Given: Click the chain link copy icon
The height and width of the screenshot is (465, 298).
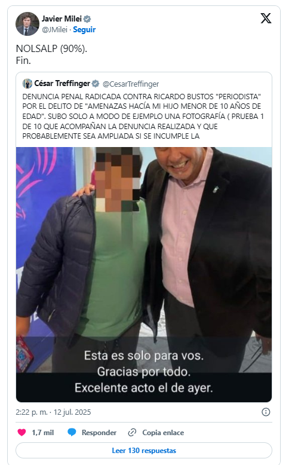Looking at the screenshot, I should 132,433.
